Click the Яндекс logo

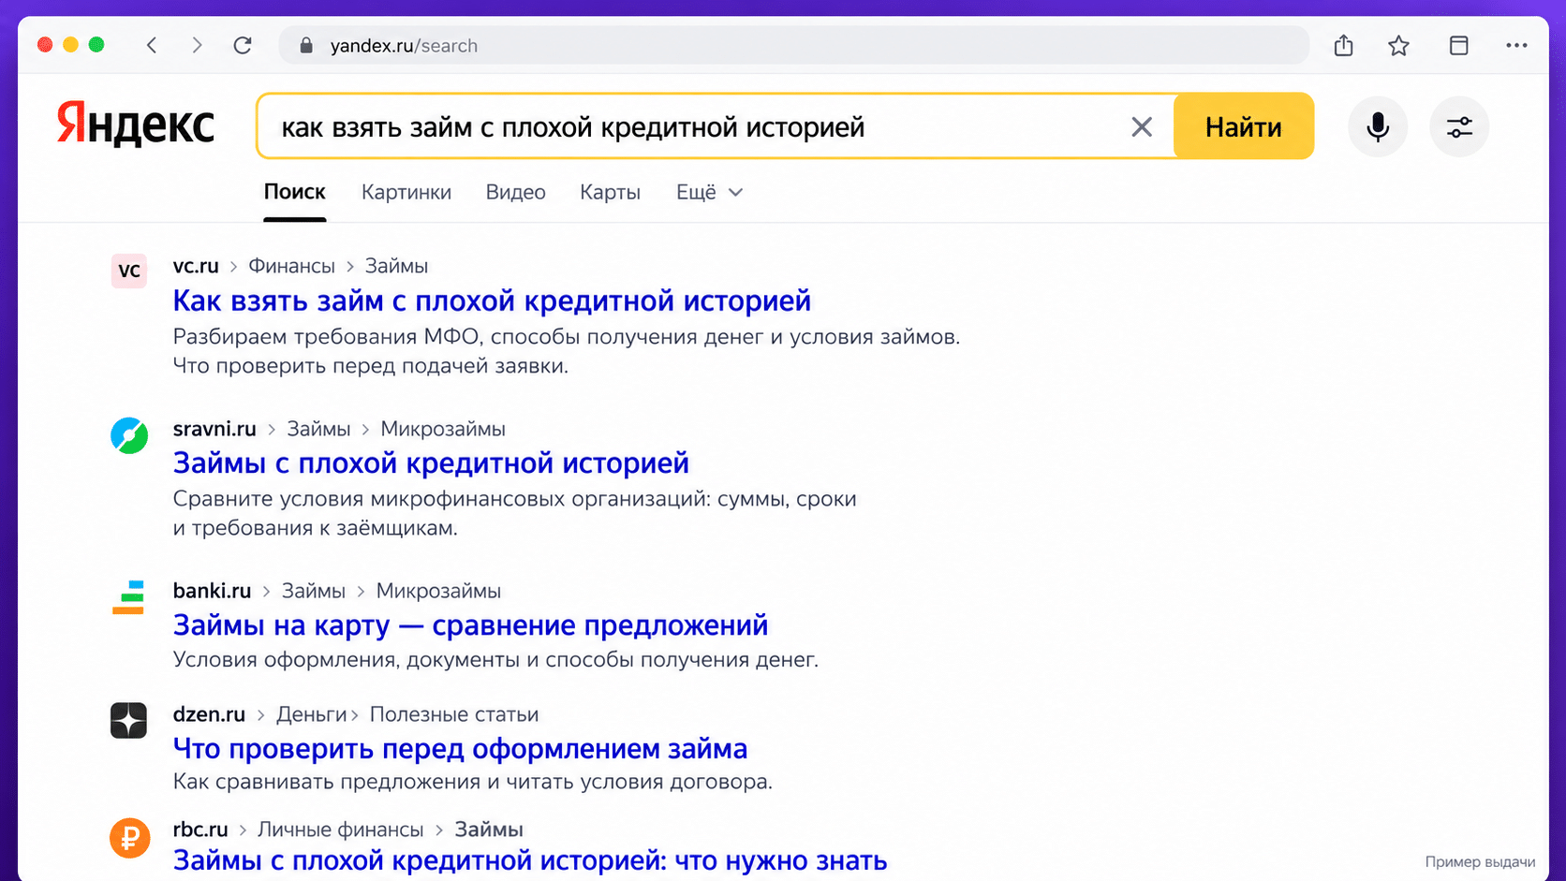click(136, 125)
